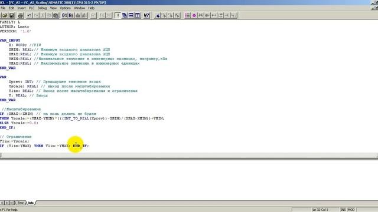Screen dimensions: 378x212
Task: Download the block to the PLC icon
Action: tap(78, 16)
